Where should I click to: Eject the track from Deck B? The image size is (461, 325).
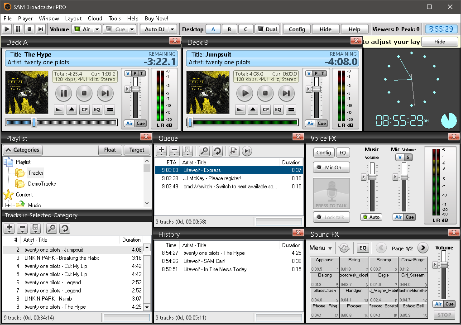click(253, 110)
